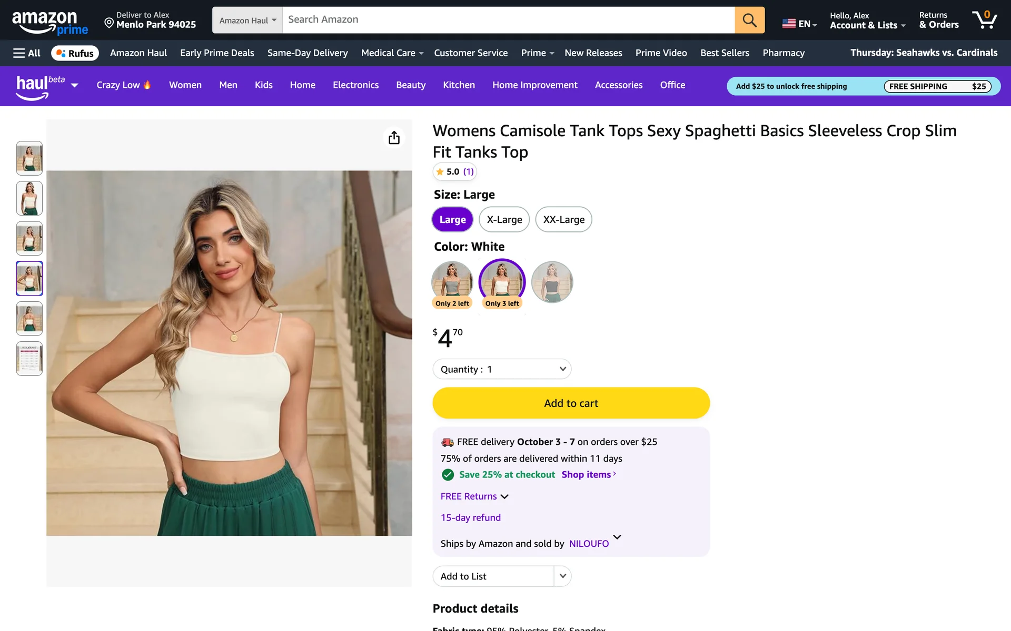Open the Crazy Low category
The height and width of the screenshot is (631, 1011).
click(x=124, y=85)
